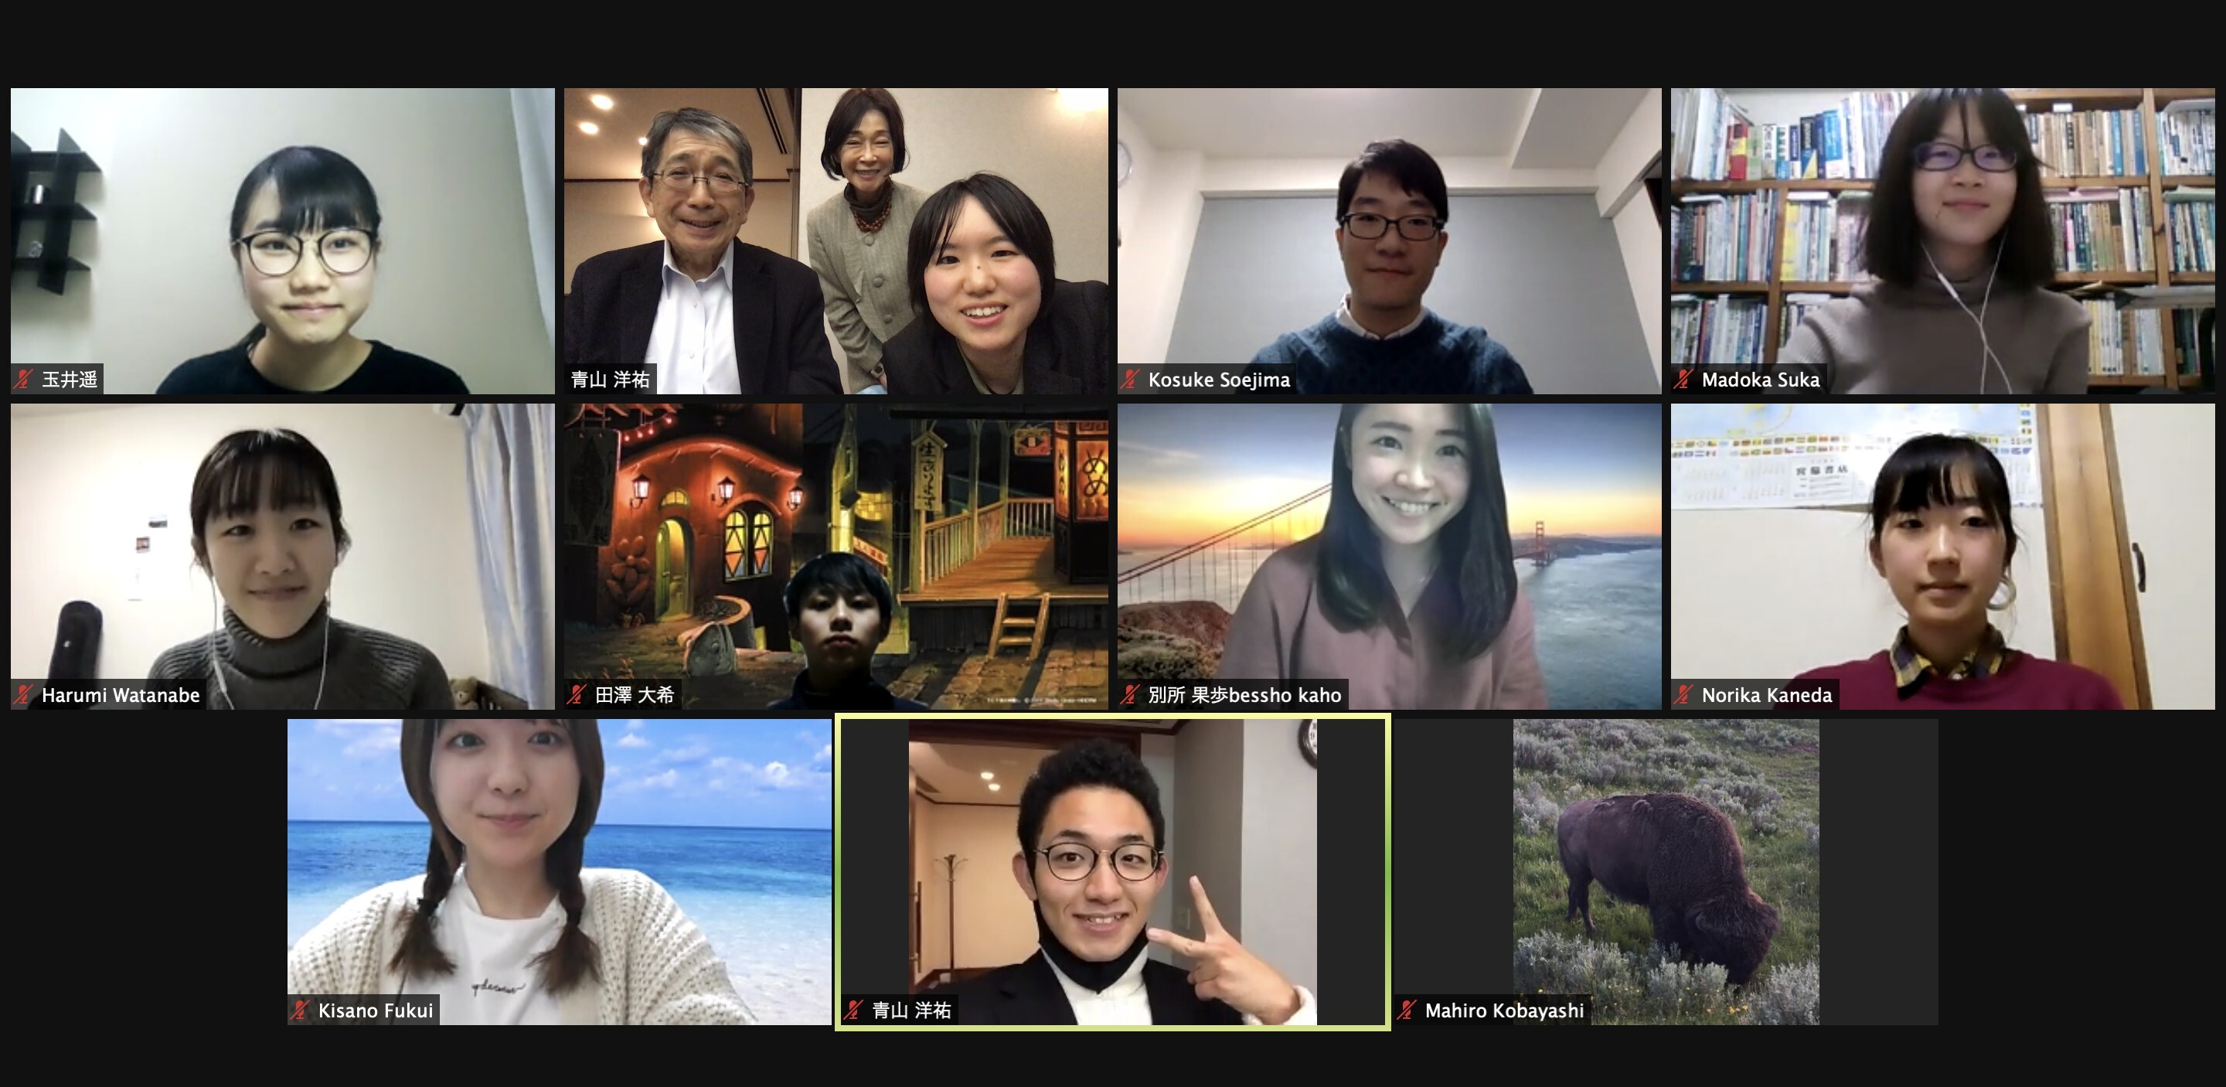
Task: Click Norika Kaneda's muted microphone icon
Action: click(x=1683, y=695)
